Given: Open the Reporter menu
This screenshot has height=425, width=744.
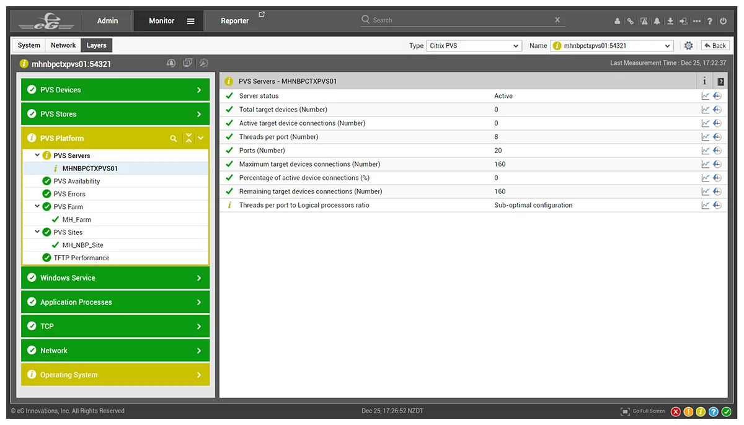Looking at the screenshot, I should click(x=235, y=21).
